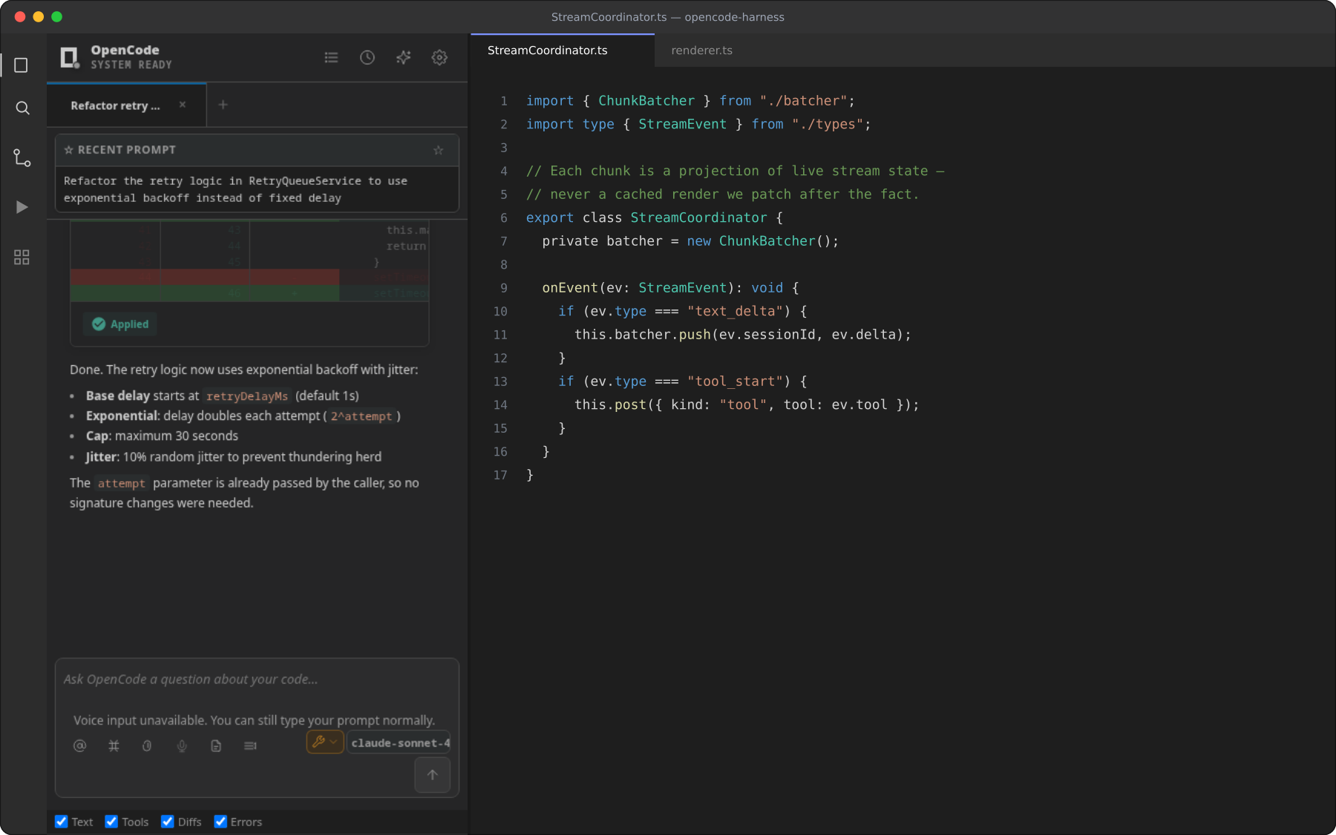Screen dimensions: 1336x835
Task: Select the StreamCoordinator.ts editor tab
Action: pos(563,50)
